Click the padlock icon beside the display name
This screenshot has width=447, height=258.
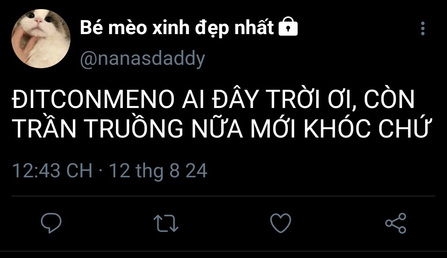(x=288, y=26)
